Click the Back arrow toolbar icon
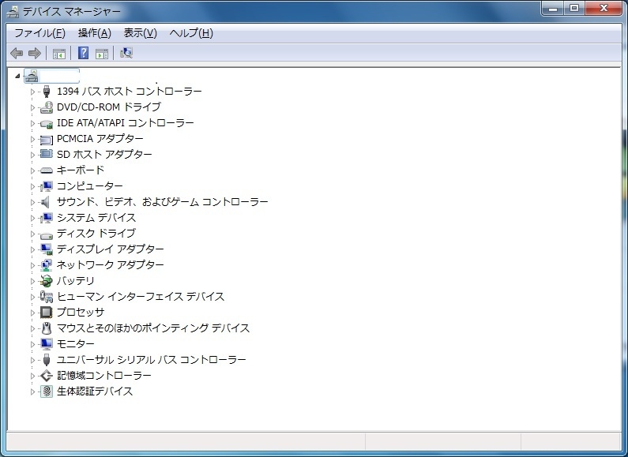Screen dimensions: 628x457 click(17, 53)
